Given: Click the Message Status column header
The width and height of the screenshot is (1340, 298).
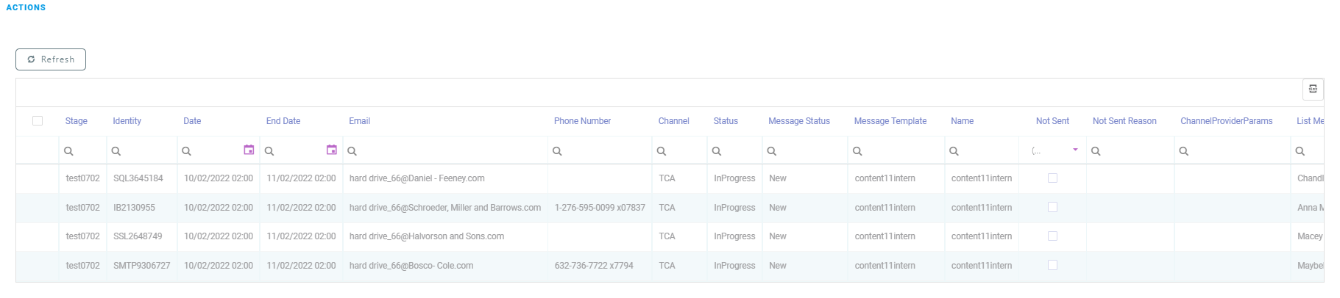Looking at the screenshot, I should [x=798, y=121].
